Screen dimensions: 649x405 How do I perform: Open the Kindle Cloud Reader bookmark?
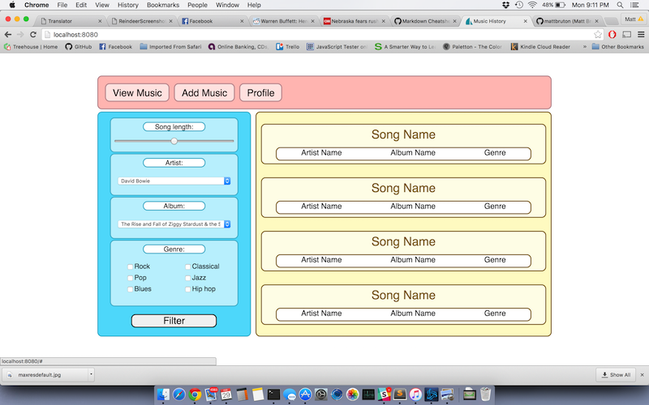(x=540, y=47)
